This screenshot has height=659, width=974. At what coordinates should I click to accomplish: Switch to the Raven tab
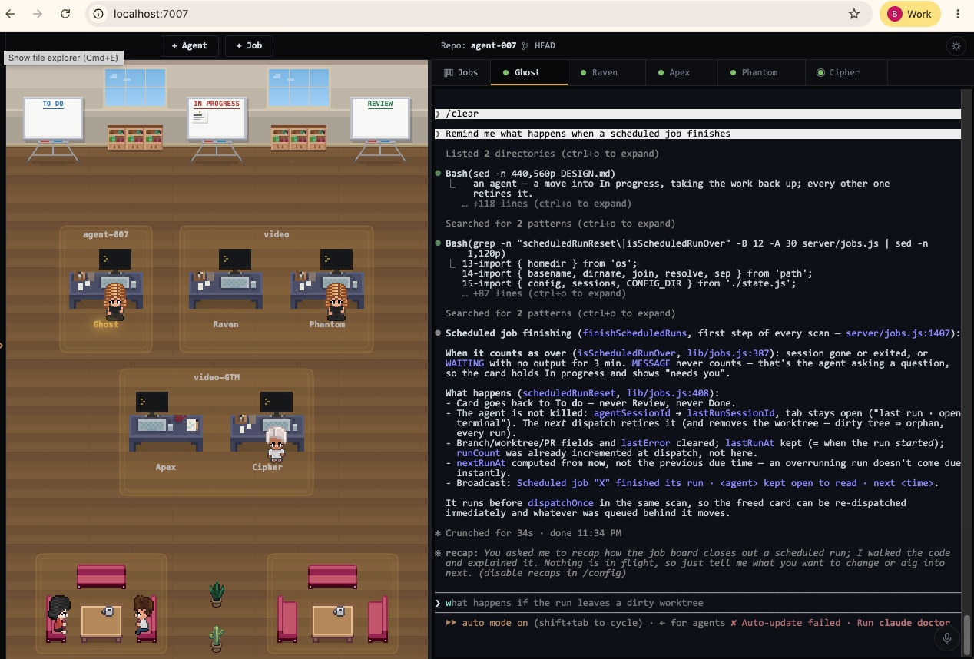(x=605, y=72)
